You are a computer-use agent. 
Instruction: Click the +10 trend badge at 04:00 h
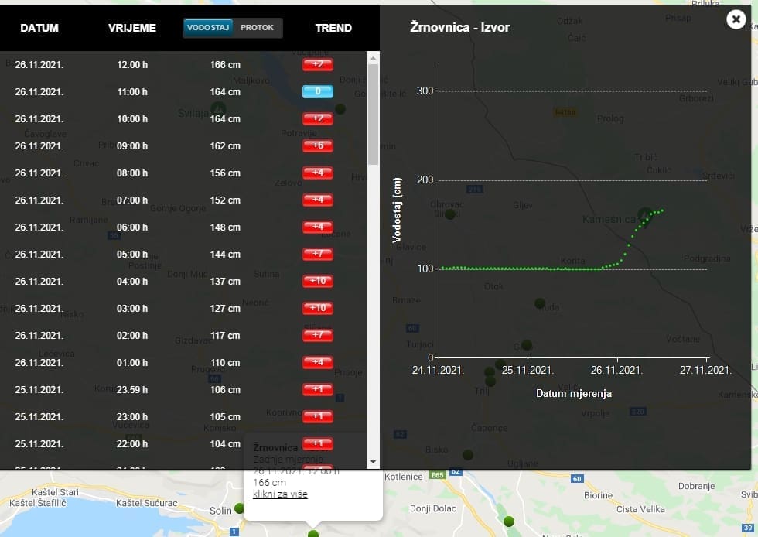(x=317, y=282)
